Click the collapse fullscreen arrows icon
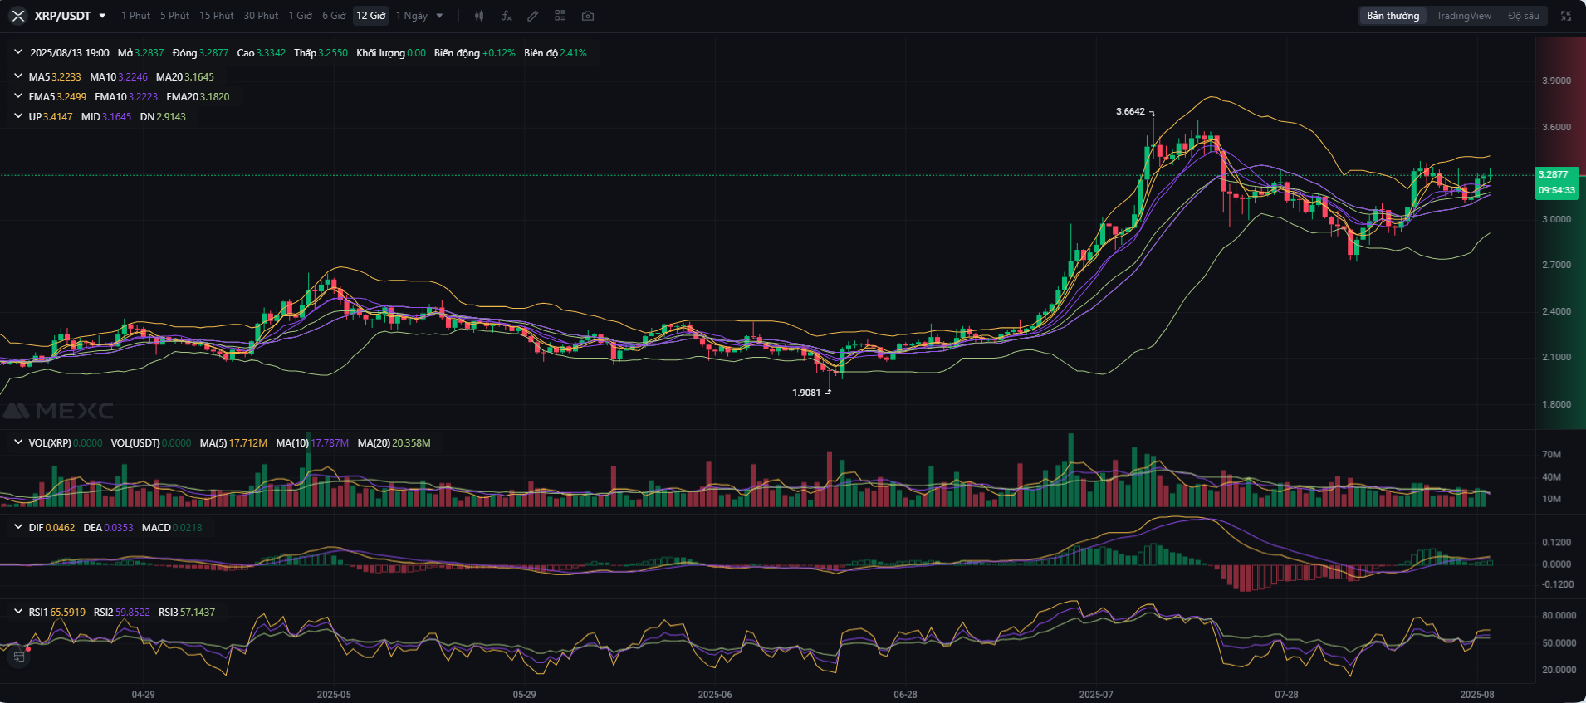This screenshot has height=703, width=1586. click(x=1566, y=16)
